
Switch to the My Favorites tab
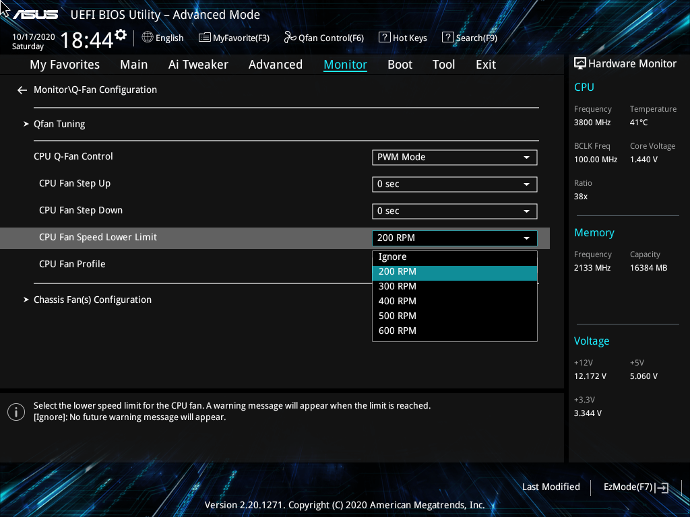coord(65,65)
